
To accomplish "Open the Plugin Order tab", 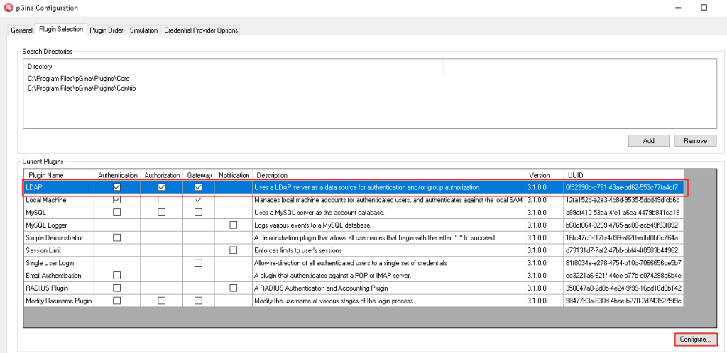I will click(x=106, y=30).
